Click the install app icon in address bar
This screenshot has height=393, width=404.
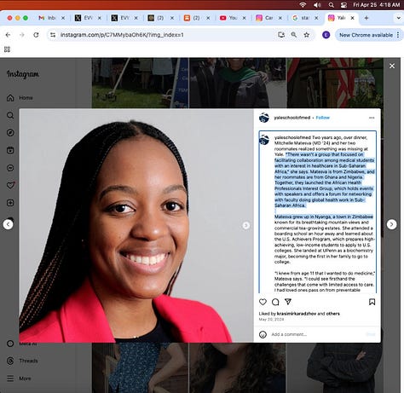(x=281, y=35)
